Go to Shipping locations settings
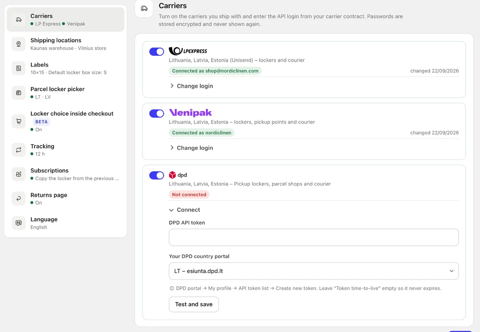Viewport: 480px width, 332px height. pos(66,44)
